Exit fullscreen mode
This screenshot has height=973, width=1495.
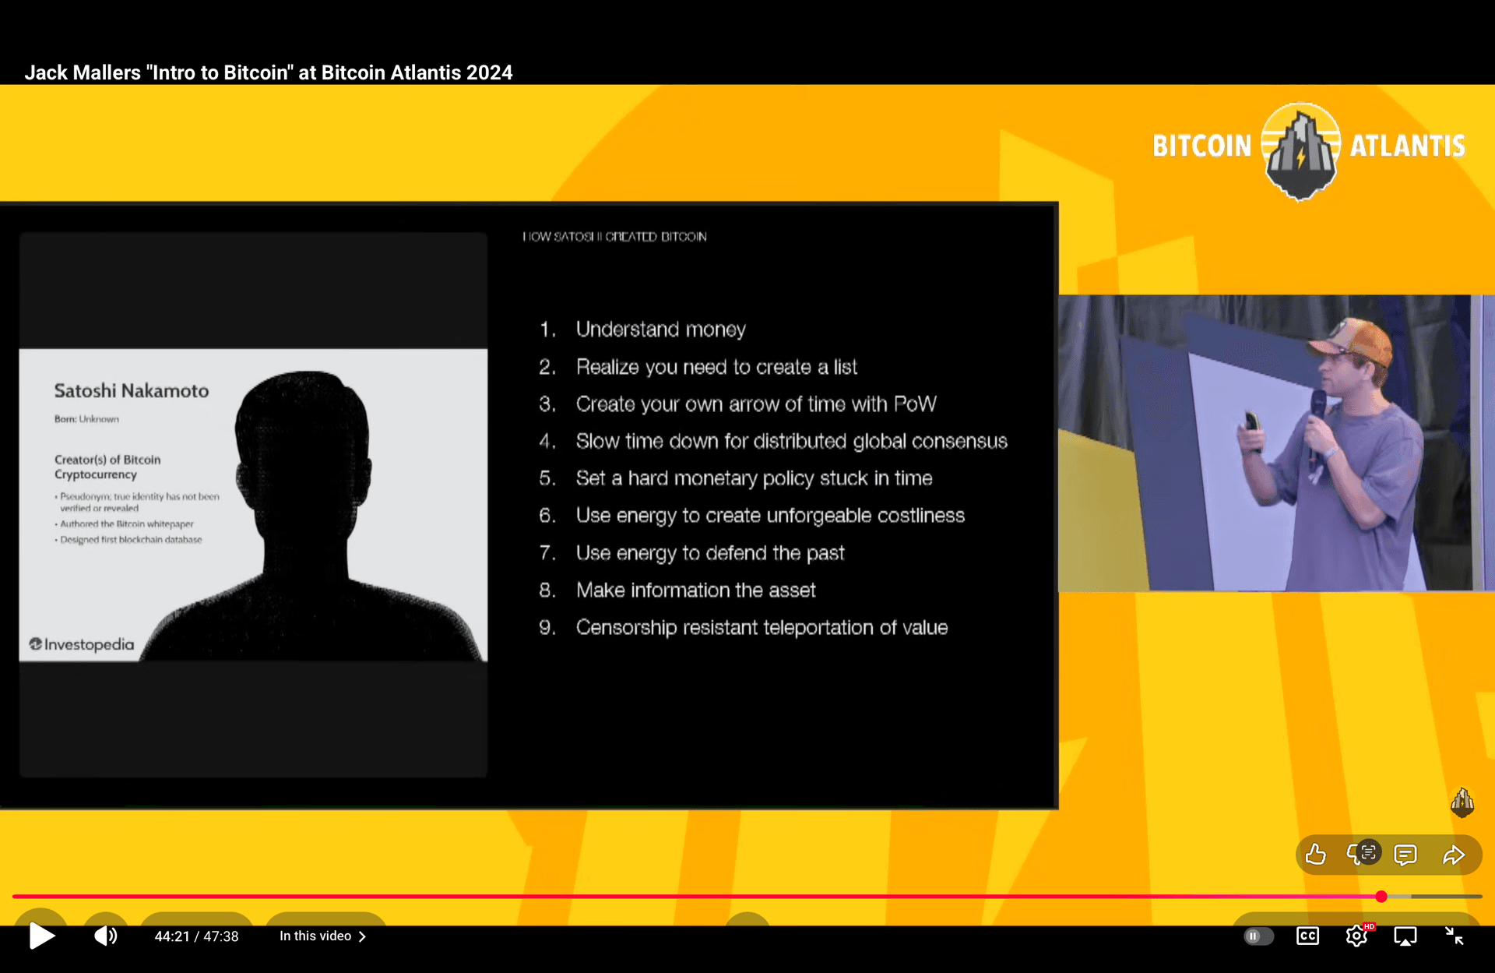point(1454,936)
